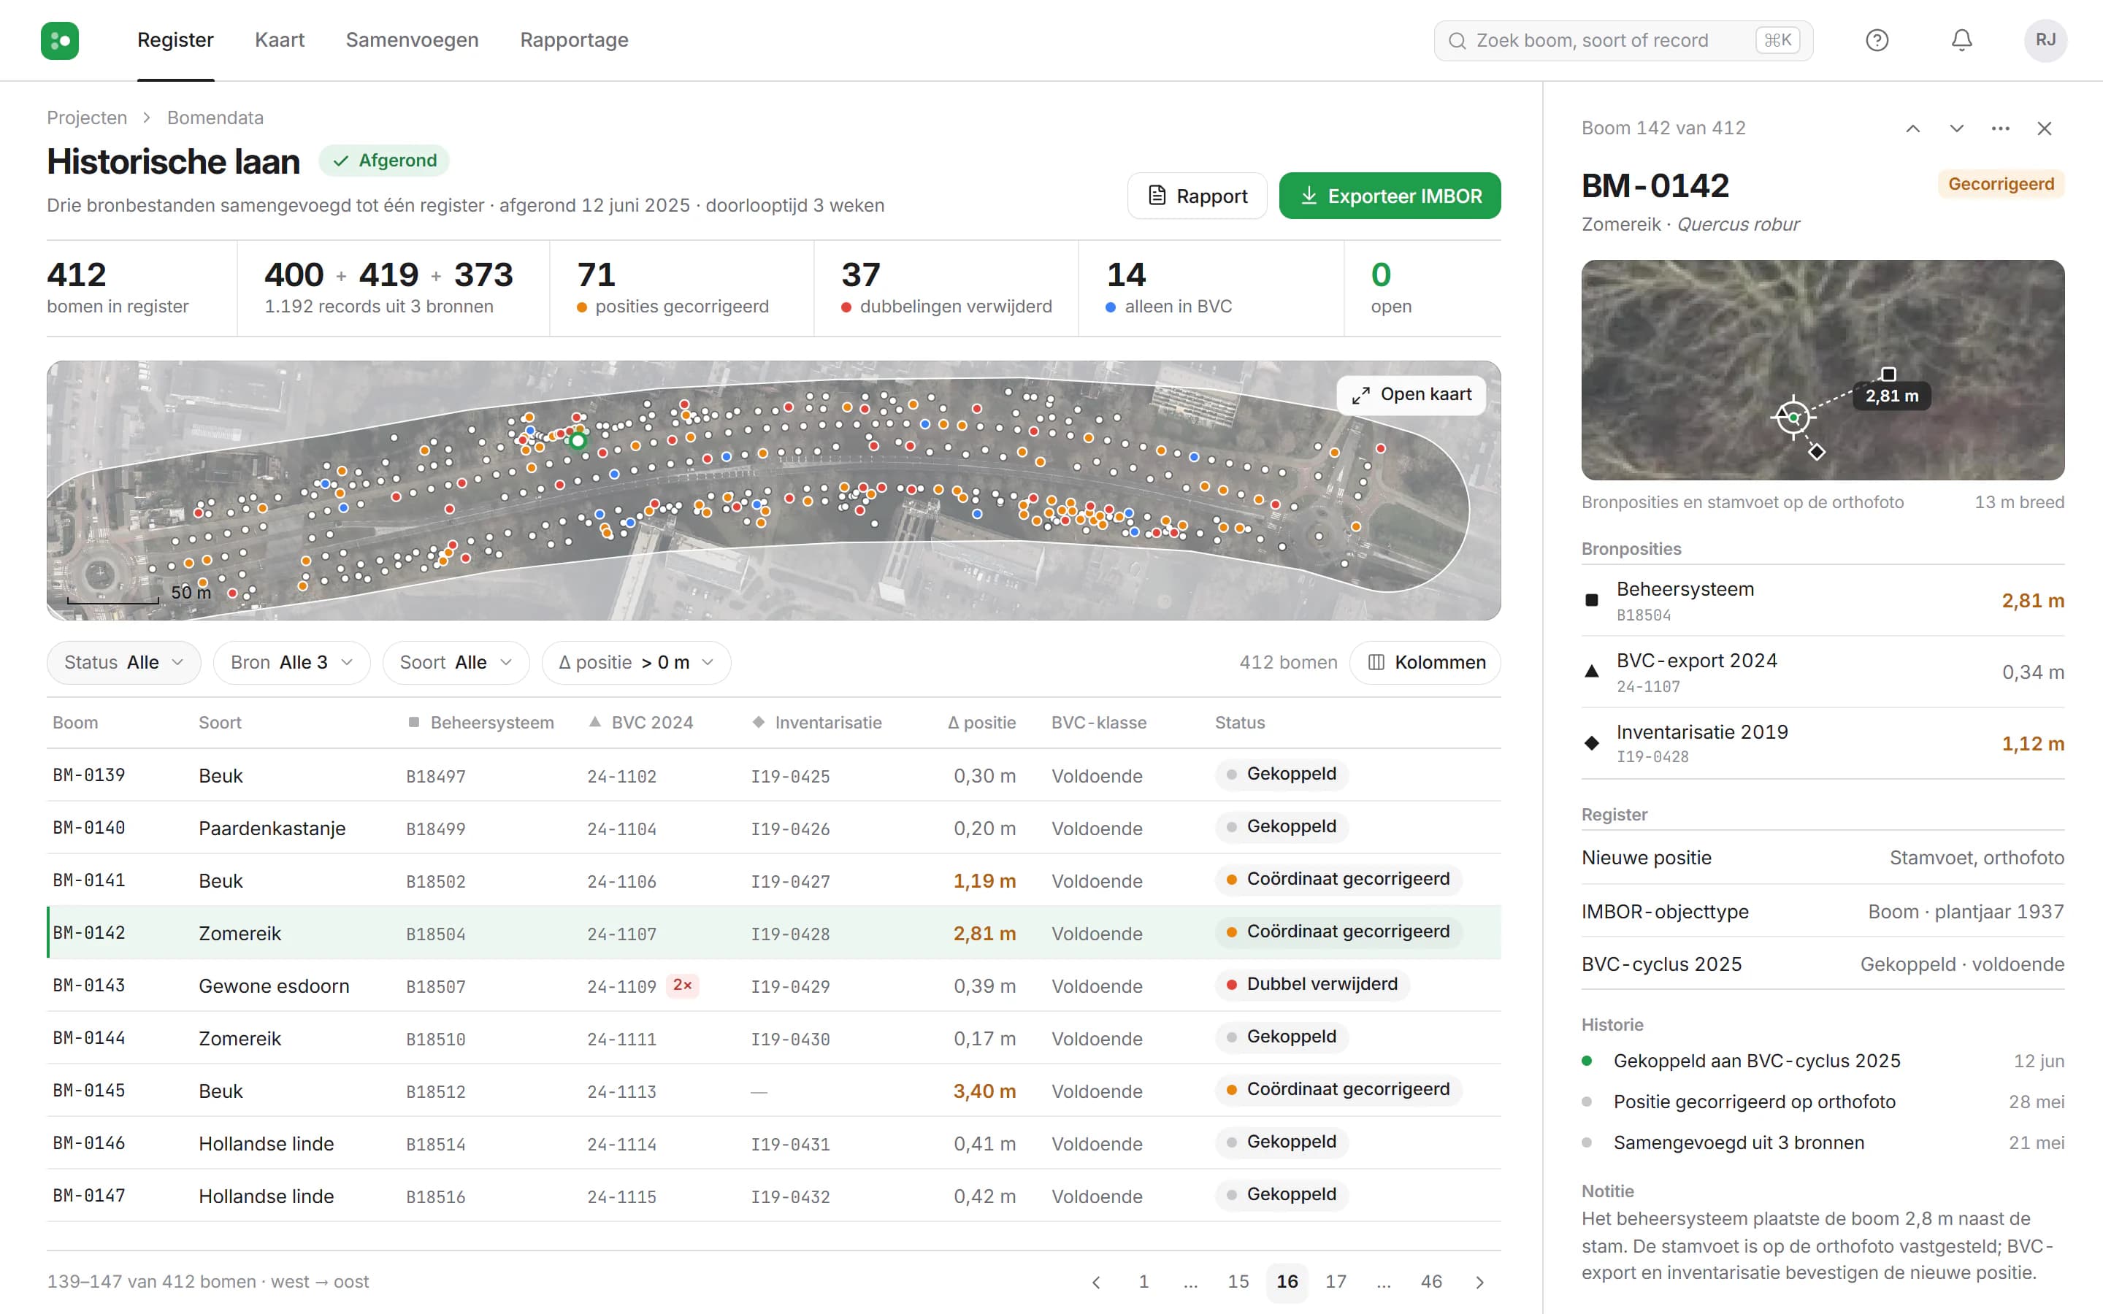This screenshot has height=1314, width=2103.
Task: Jump to page 46 in pagination
Action: click(x=1430, y=1282)
